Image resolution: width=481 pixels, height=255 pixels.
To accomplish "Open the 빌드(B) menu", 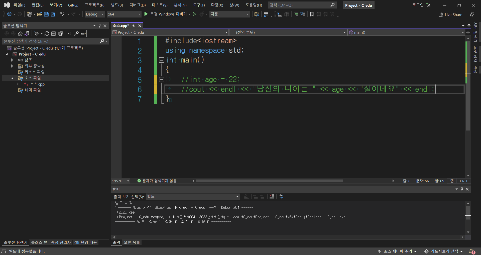I will click(117, 5).
